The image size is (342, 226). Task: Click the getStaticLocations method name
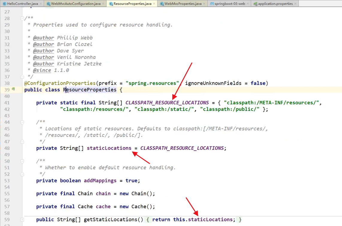[111, 219]
